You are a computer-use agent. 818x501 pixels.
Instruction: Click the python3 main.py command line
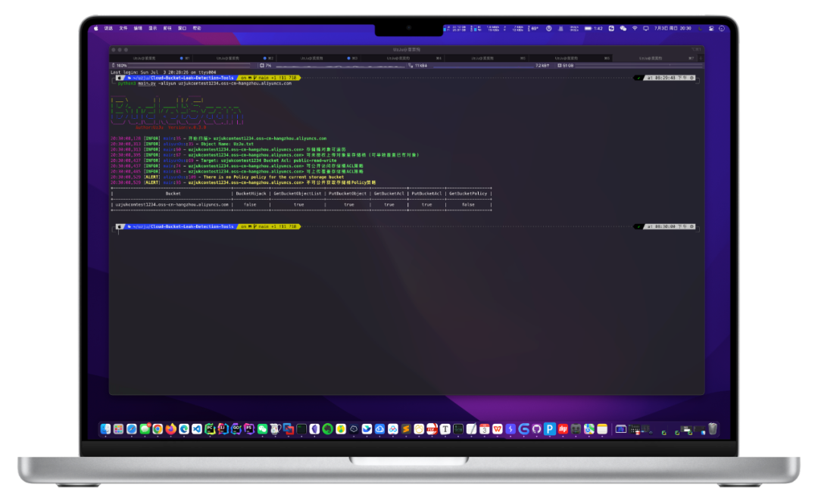tap(204, 83)
